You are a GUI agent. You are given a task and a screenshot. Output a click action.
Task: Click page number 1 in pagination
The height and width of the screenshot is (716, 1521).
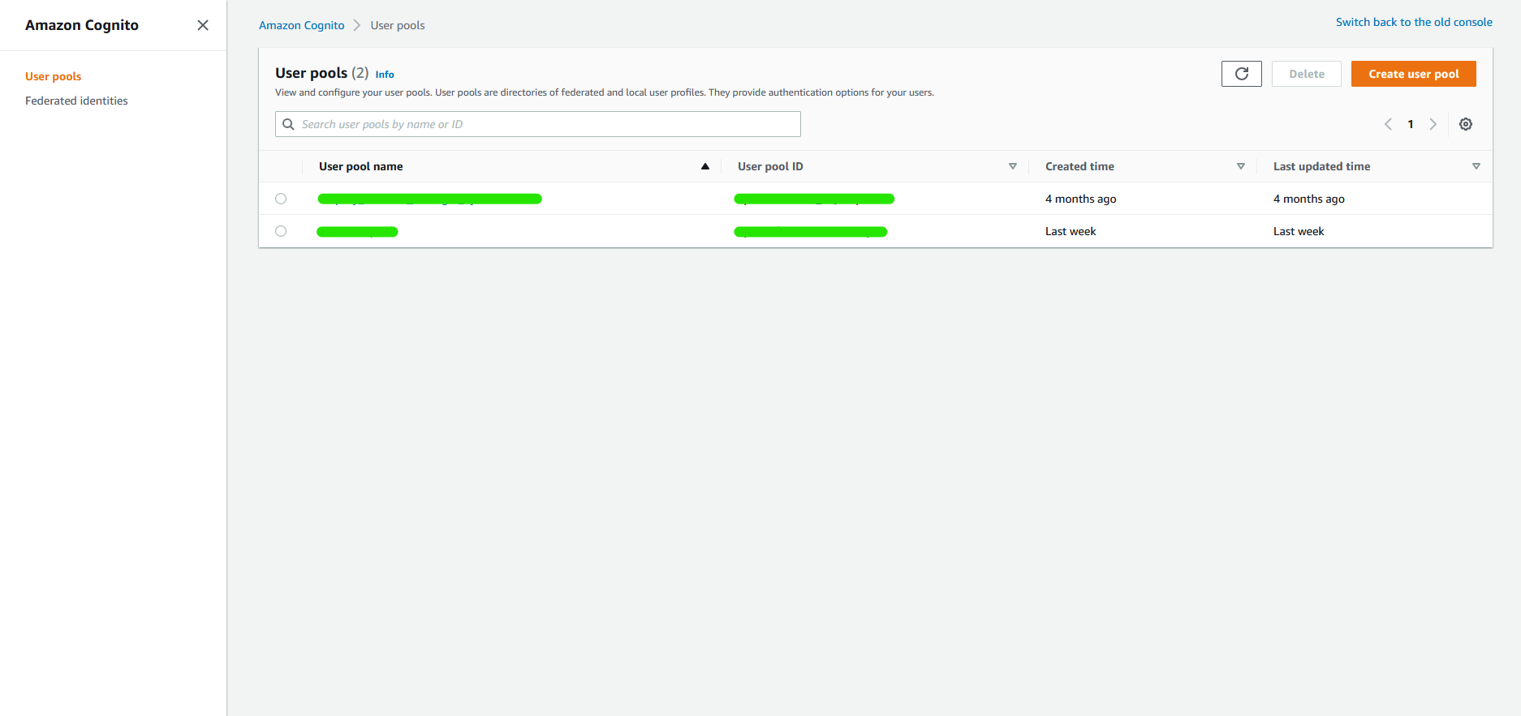tap(1411, 124)
